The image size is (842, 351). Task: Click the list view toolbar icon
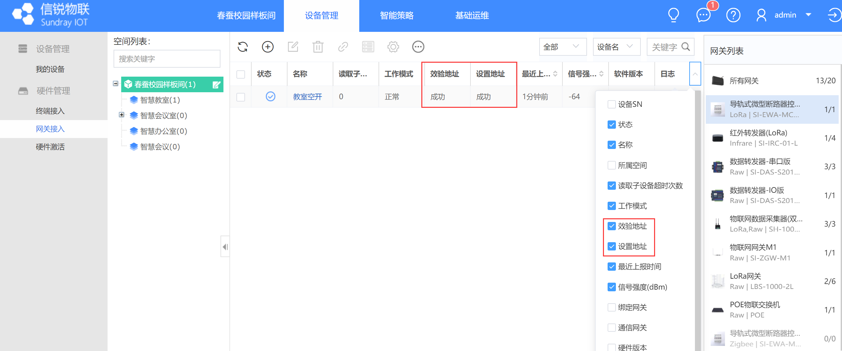pos(368,47)
